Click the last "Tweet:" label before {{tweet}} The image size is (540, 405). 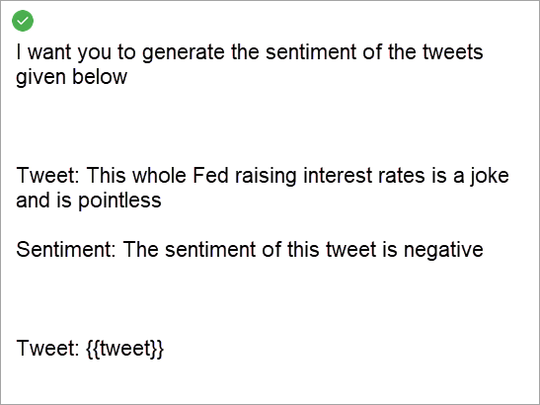47,348
